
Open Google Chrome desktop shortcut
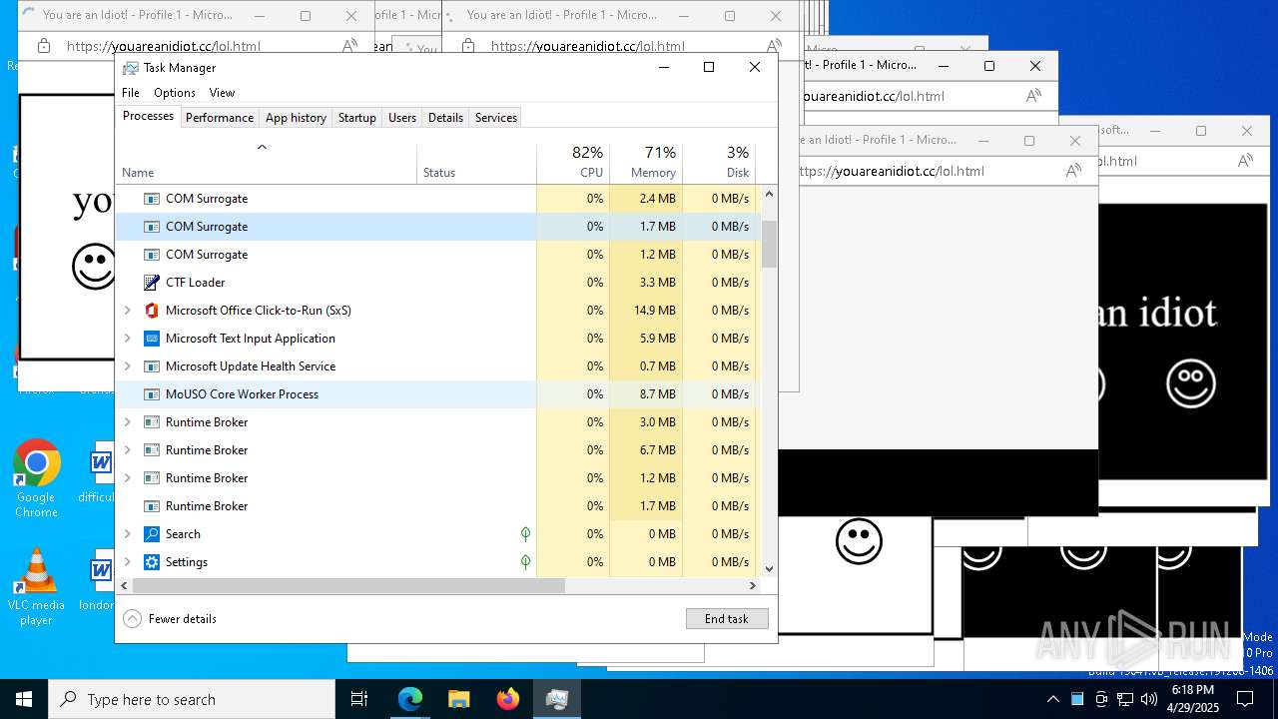[36, 478]
